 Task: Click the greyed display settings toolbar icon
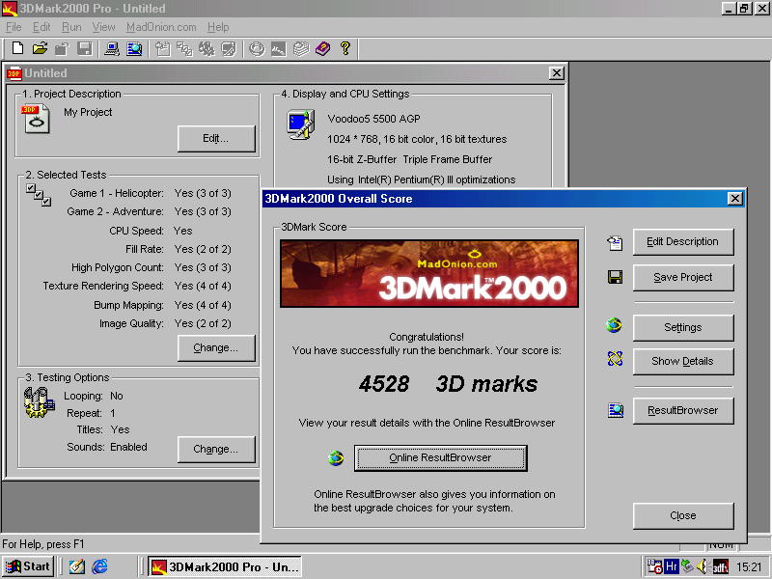[x=229, y=48]
